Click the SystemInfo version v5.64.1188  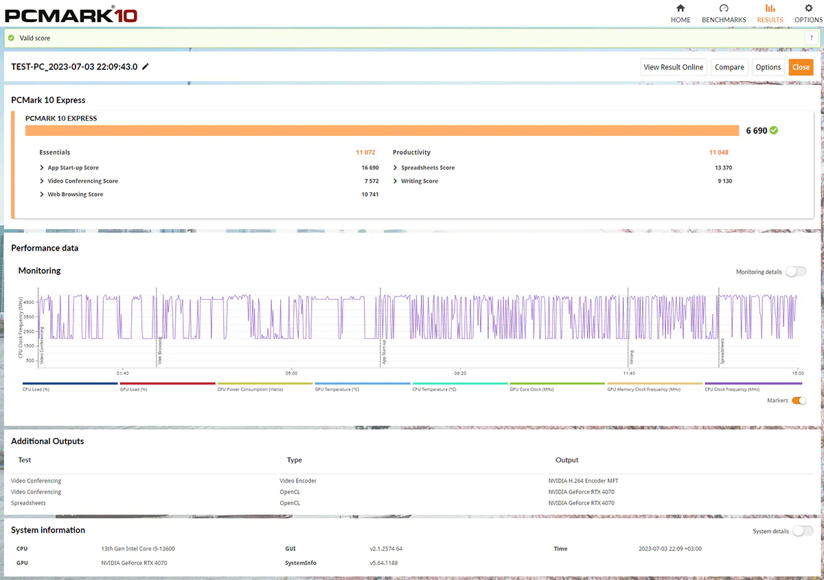[384, 563]
